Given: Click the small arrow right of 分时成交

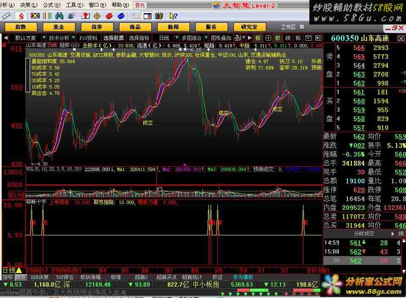Looking at the screenshot, I should pos(393,234).
